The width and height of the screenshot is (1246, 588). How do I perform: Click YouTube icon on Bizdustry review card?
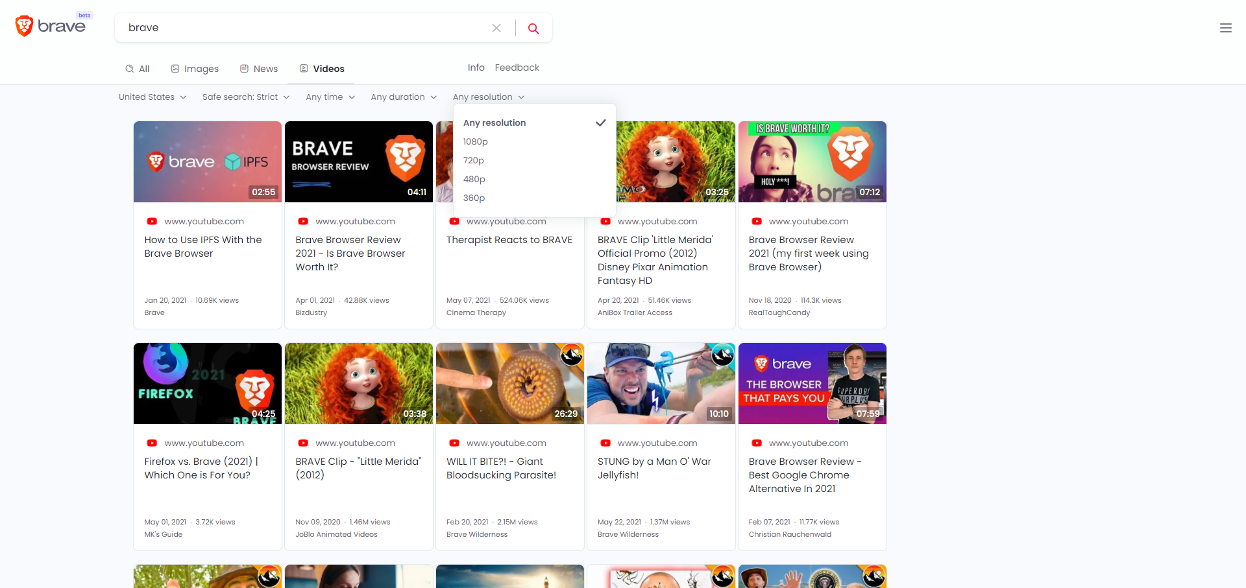coord(303,221)
